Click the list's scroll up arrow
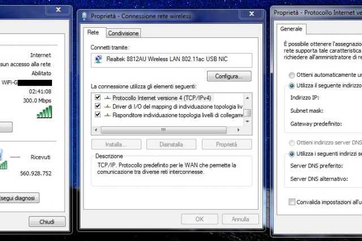Screen dimensions: 362x241 tap(247, 98)
